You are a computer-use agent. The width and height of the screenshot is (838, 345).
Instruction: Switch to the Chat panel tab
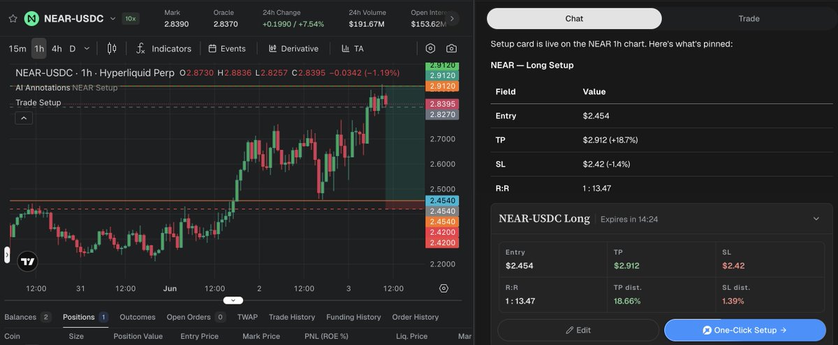click(574, 19)
